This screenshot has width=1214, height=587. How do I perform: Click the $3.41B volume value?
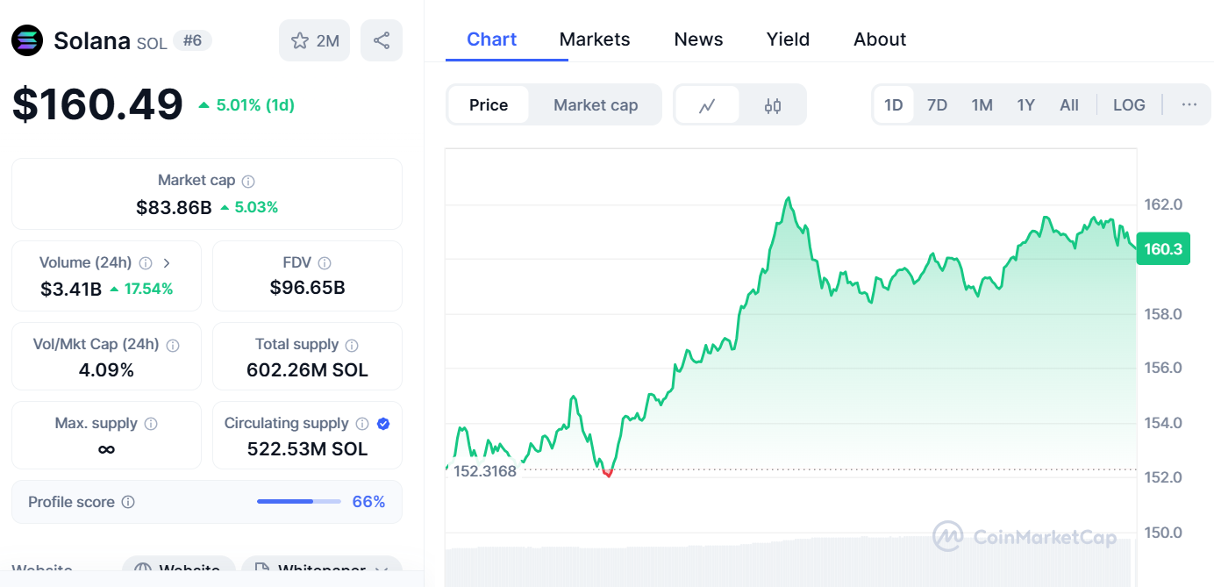tap(71, 289)
